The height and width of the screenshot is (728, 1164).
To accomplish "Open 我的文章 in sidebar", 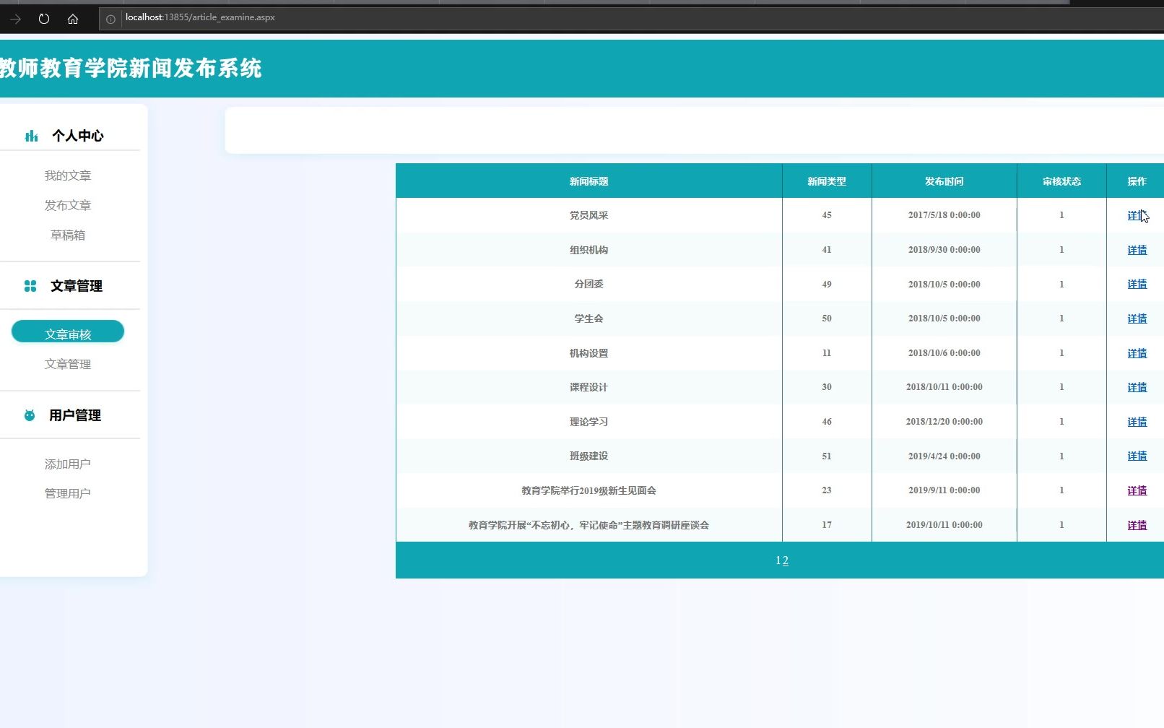I will click(x=68, y=175).
